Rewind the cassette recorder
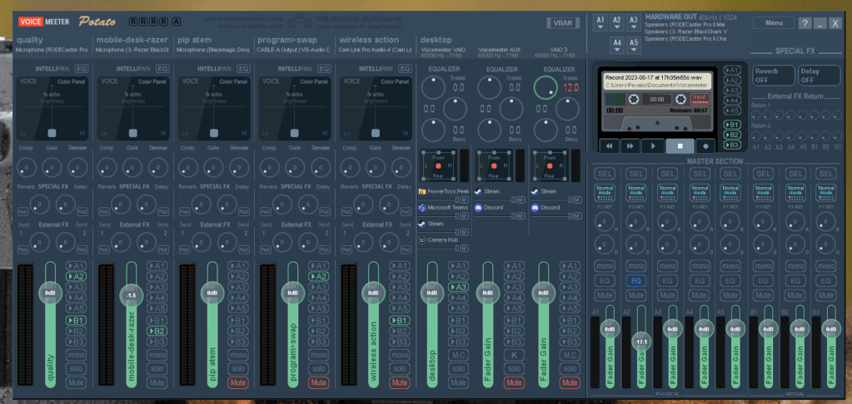The image size is (852, 404). [610, 145]
